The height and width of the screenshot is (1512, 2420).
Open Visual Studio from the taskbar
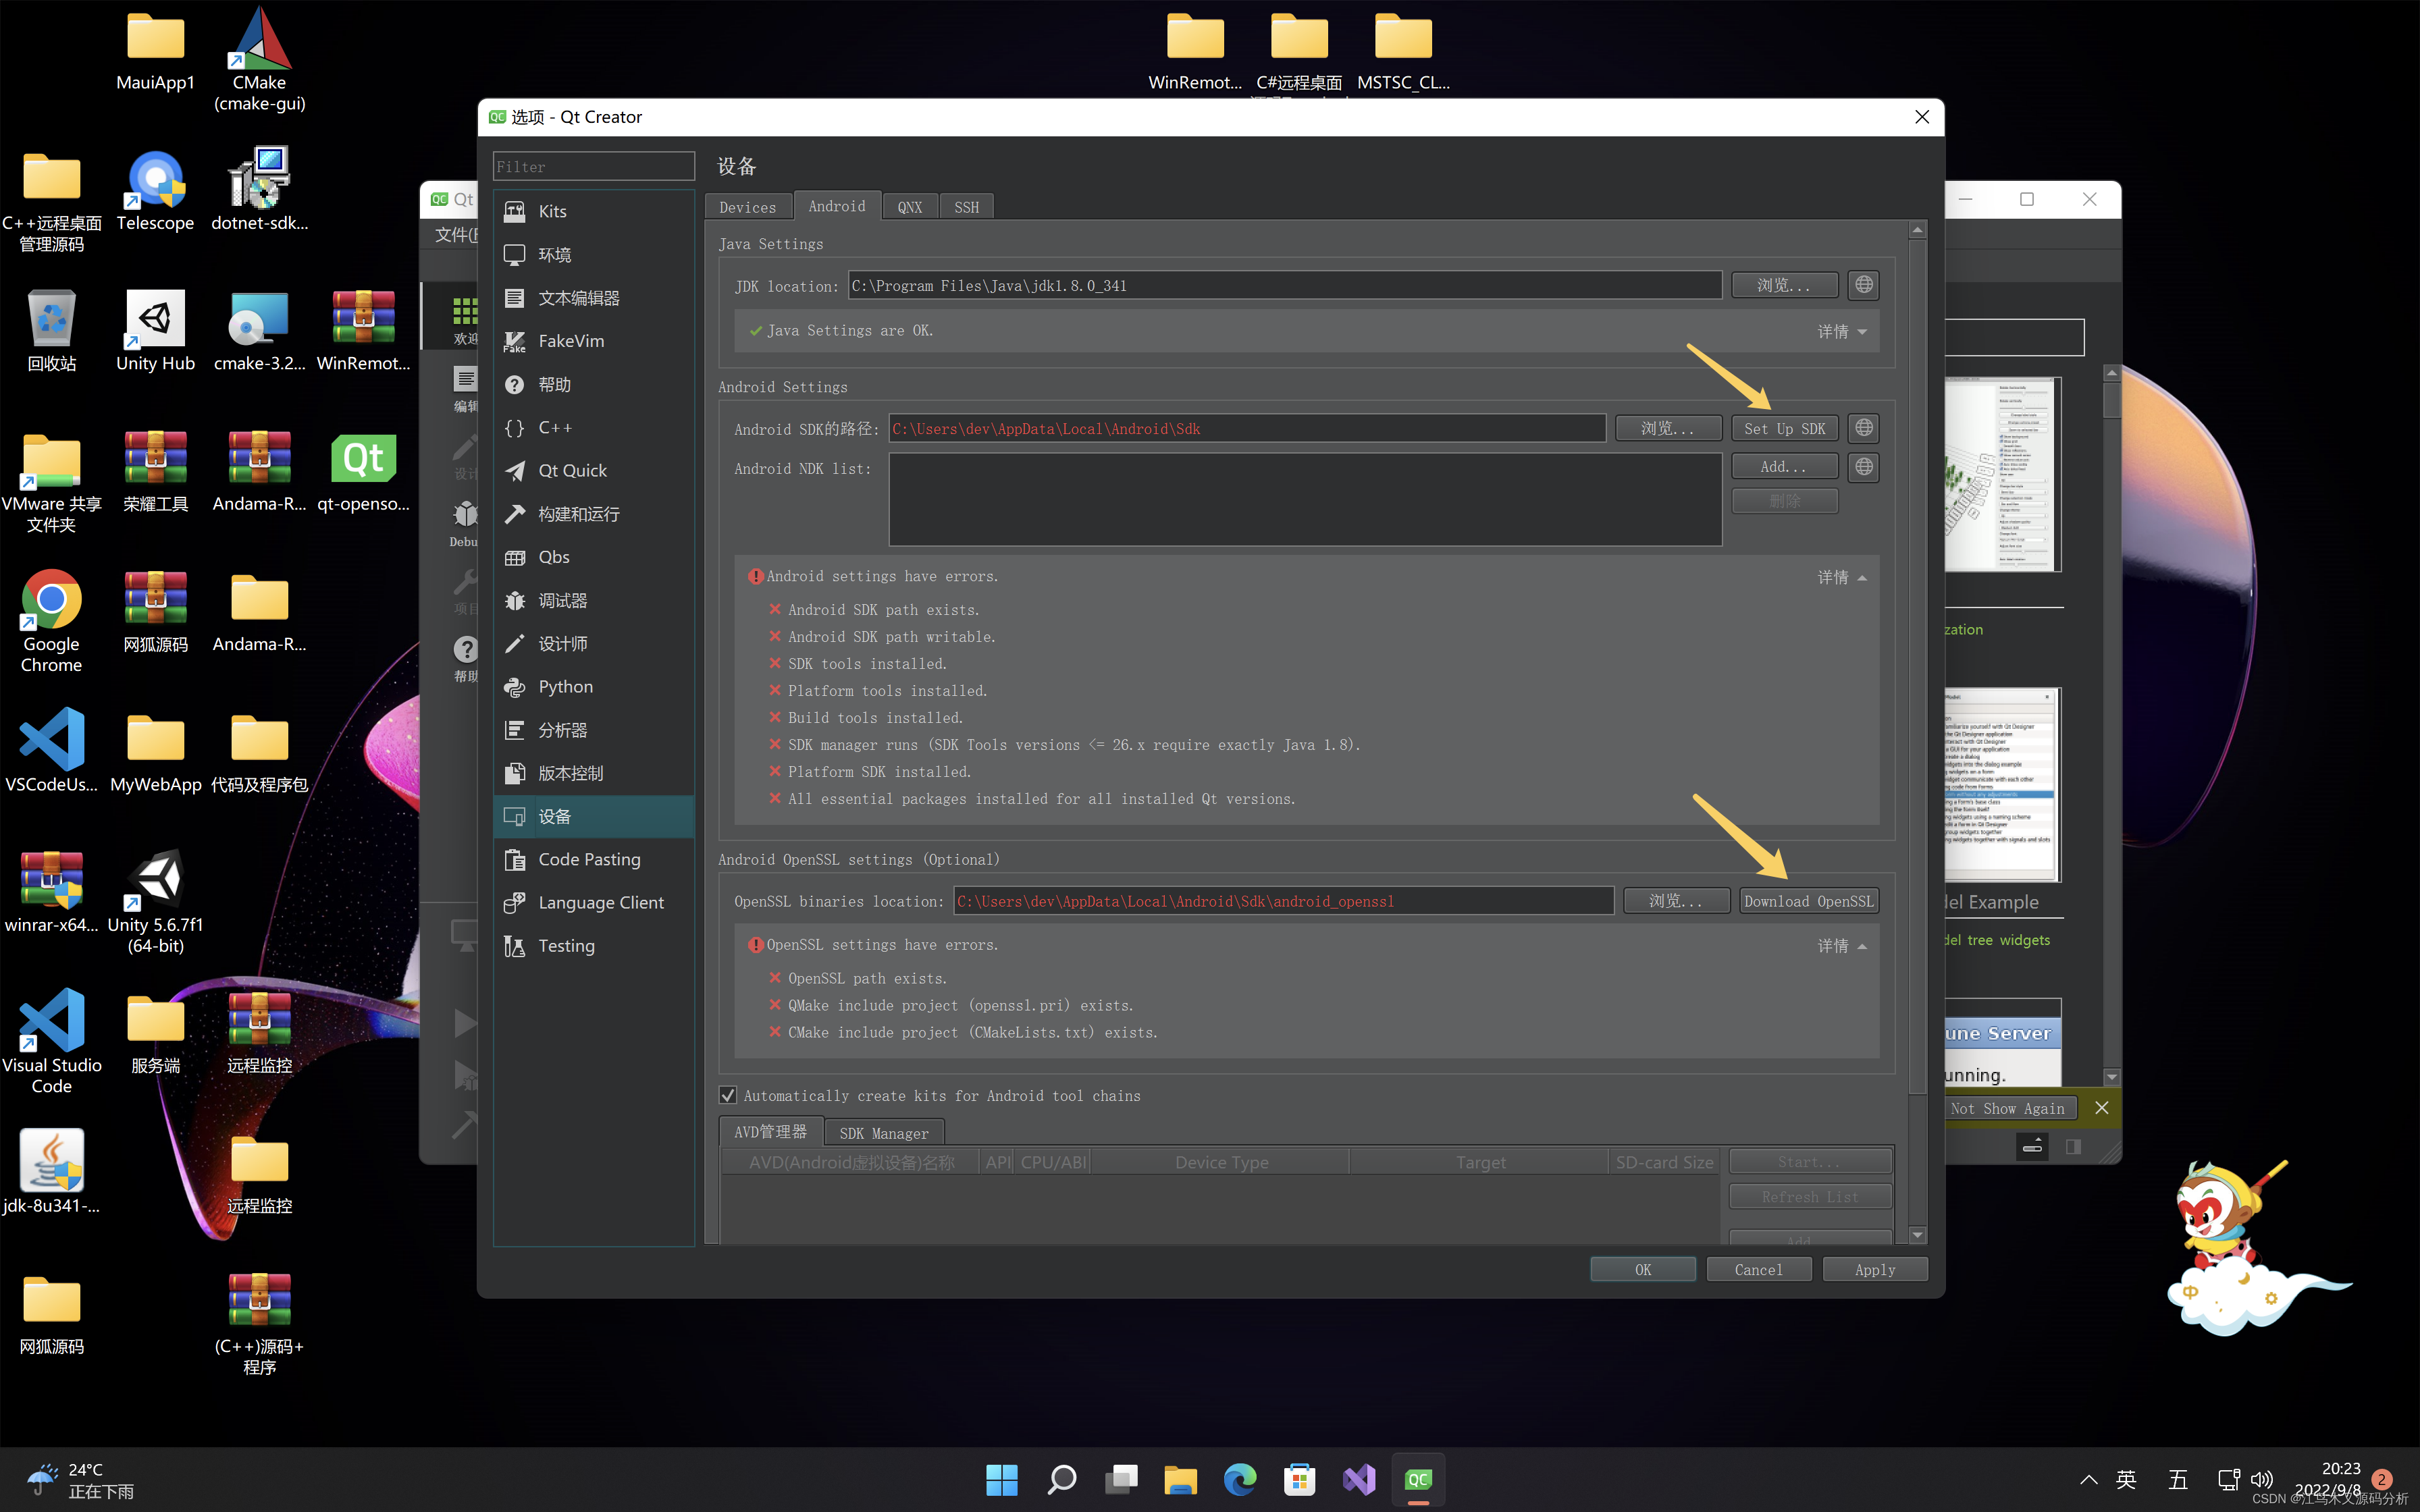[x=1359, y=1479]
